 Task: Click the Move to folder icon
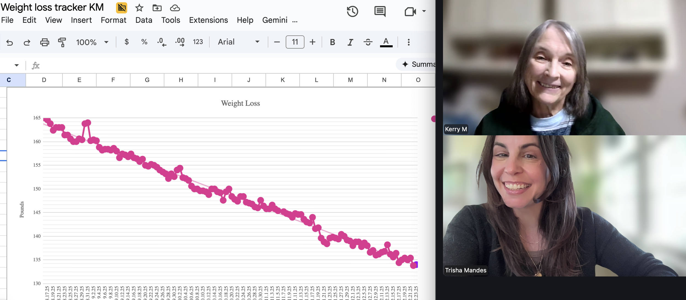pyautogui.click(x=157, y=8)
